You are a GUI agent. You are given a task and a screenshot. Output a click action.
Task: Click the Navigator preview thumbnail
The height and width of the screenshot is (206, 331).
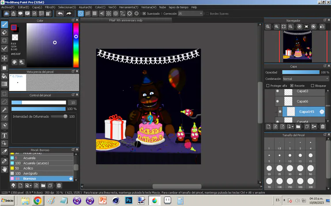coord(297,47)
